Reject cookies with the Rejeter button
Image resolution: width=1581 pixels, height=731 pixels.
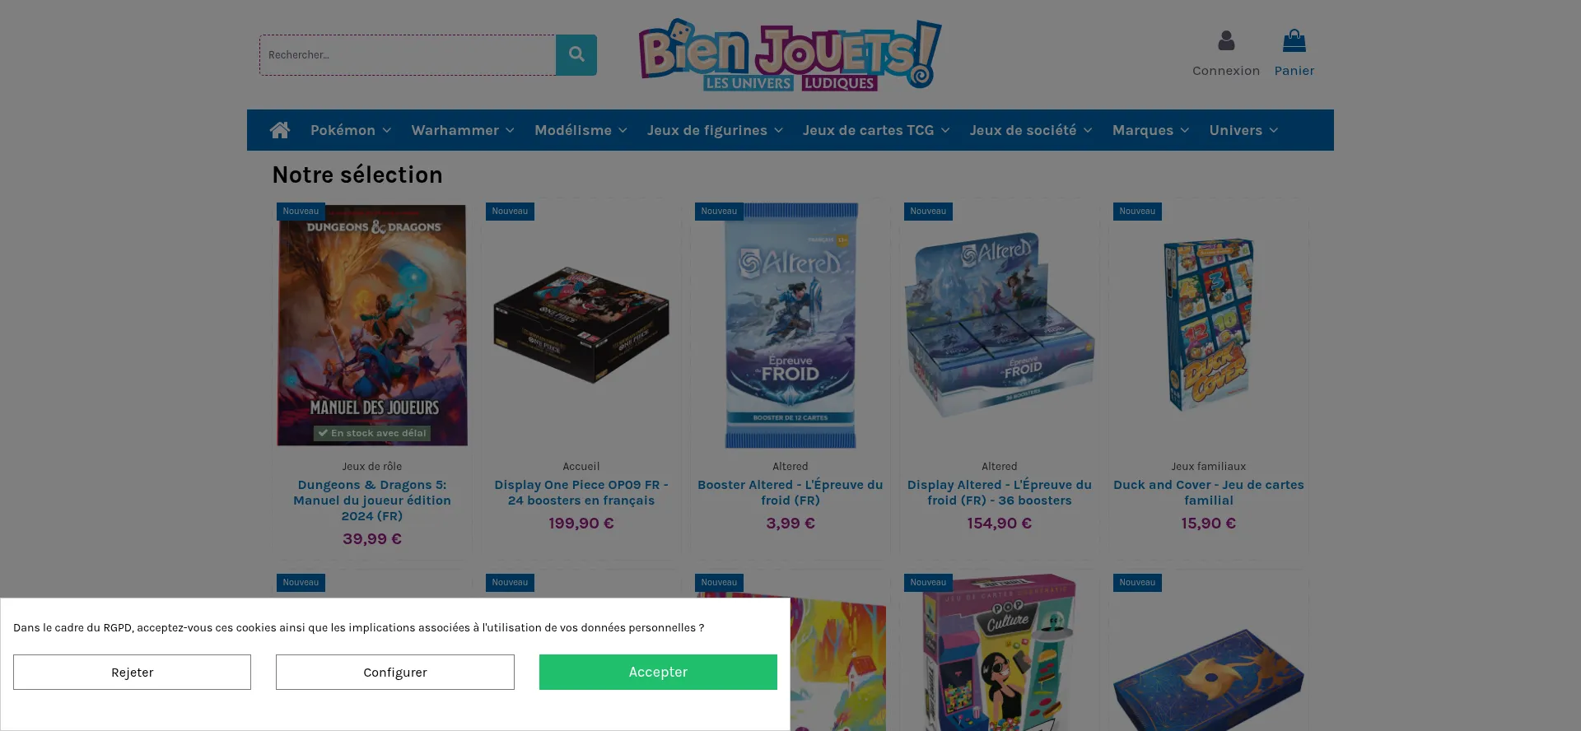tap(132, 673)
